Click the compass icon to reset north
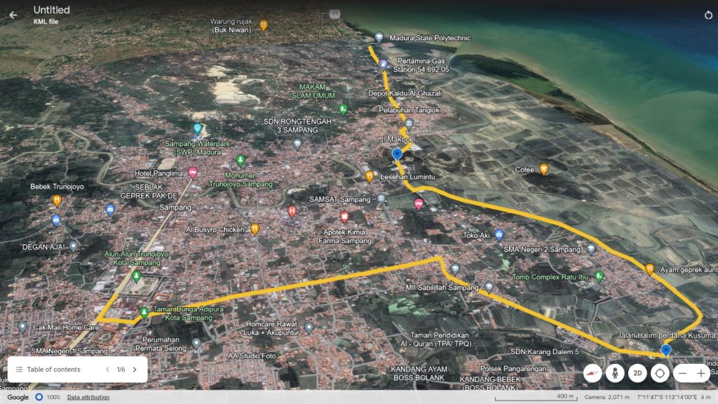The width and height of the screenshot is (718, 404). coord(593,374)
